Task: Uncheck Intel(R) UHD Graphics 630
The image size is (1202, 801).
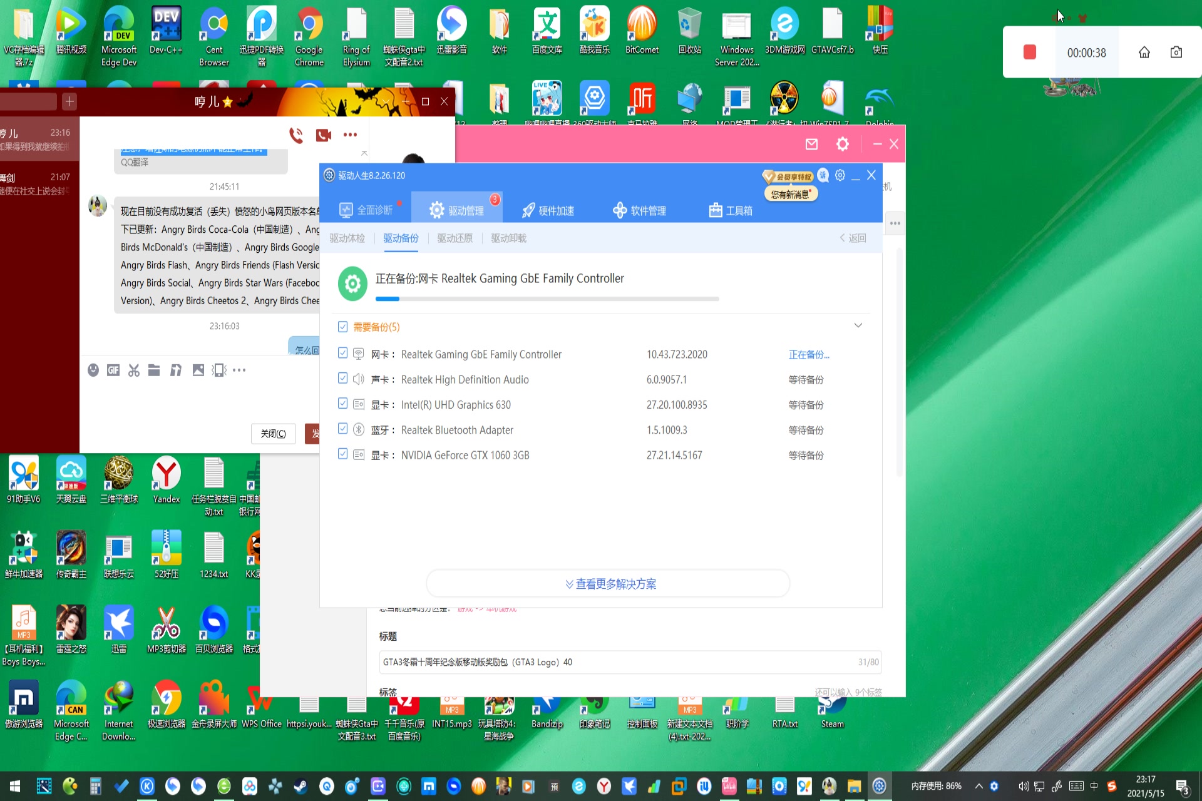Action: [342, 403]
